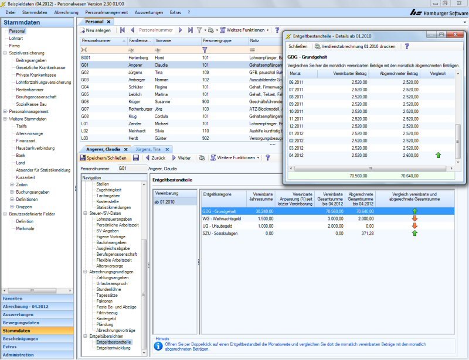
Task: Expand the Personalmanagement tree node
Action: tap(5, 111)
